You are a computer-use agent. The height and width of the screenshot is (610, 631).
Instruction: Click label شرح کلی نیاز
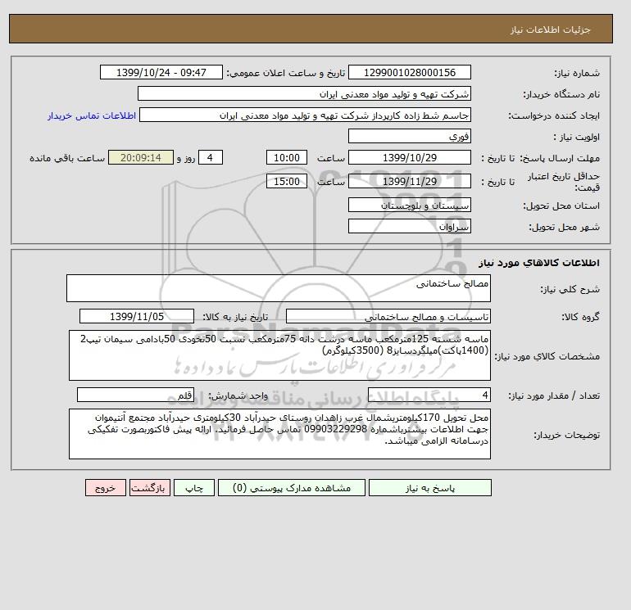point(570,289)
